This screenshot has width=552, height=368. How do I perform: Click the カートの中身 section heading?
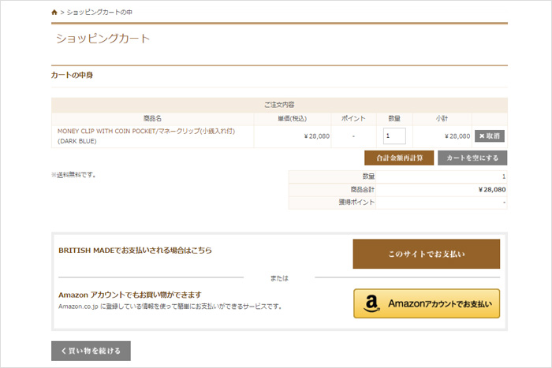73,75
